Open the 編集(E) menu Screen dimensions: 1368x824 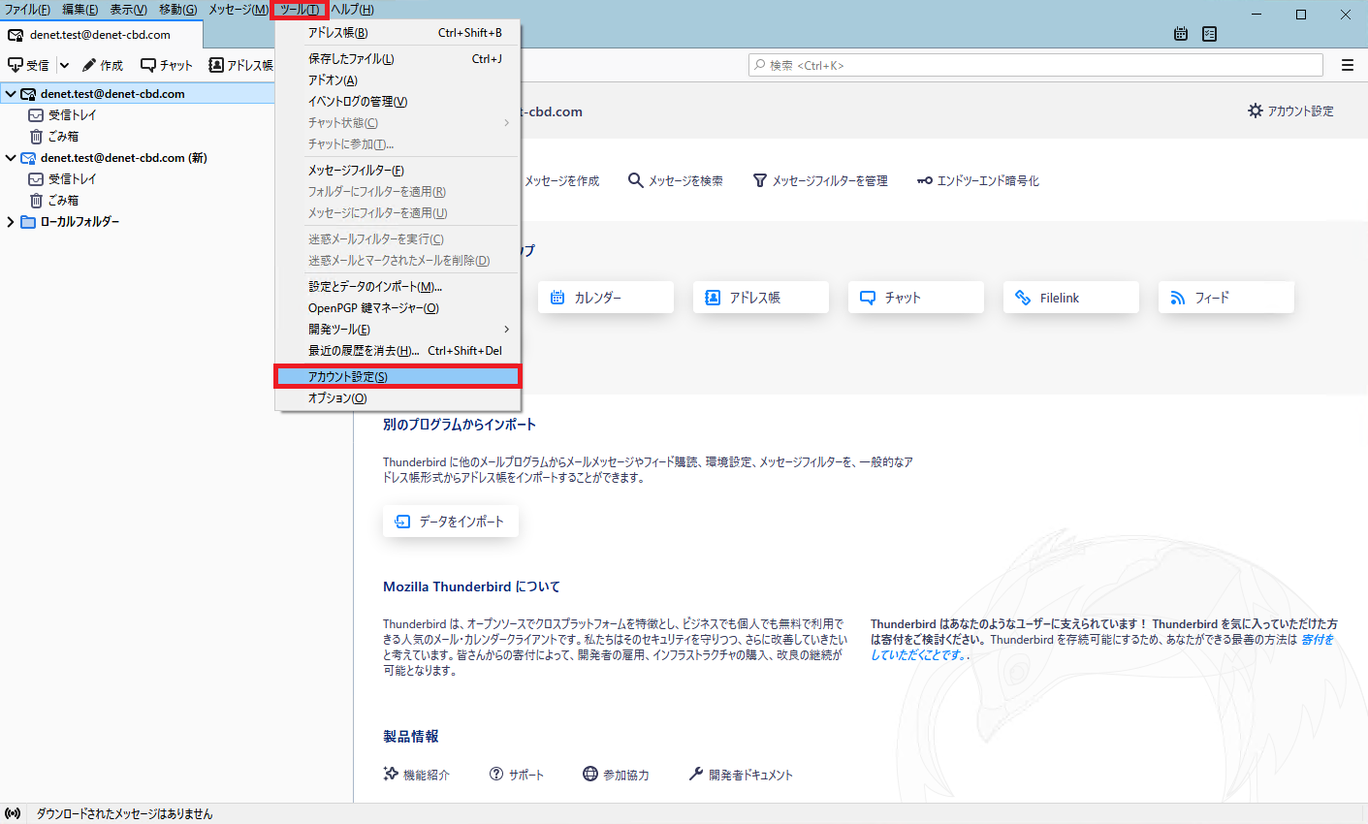coord(80,10)
